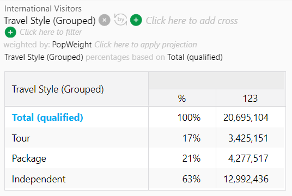
Task: Select the % column header
Action: tap(182, 99)
